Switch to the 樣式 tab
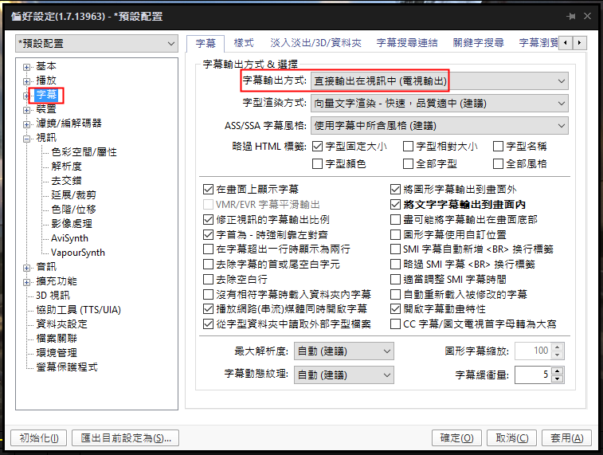This screenshot has width=603, height=455. (x=244, y=43)
